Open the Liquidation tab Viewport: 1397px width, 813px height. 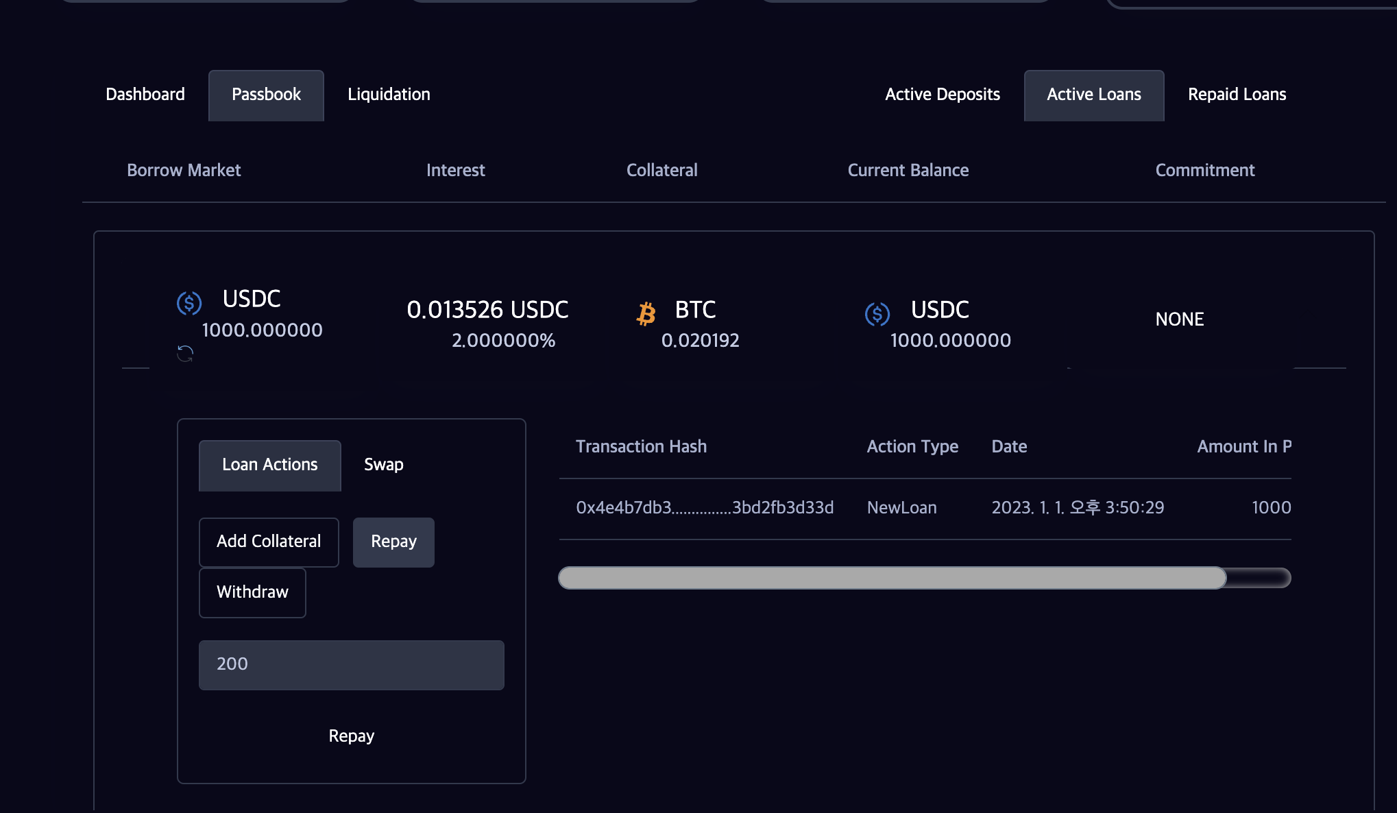(389, 95)
